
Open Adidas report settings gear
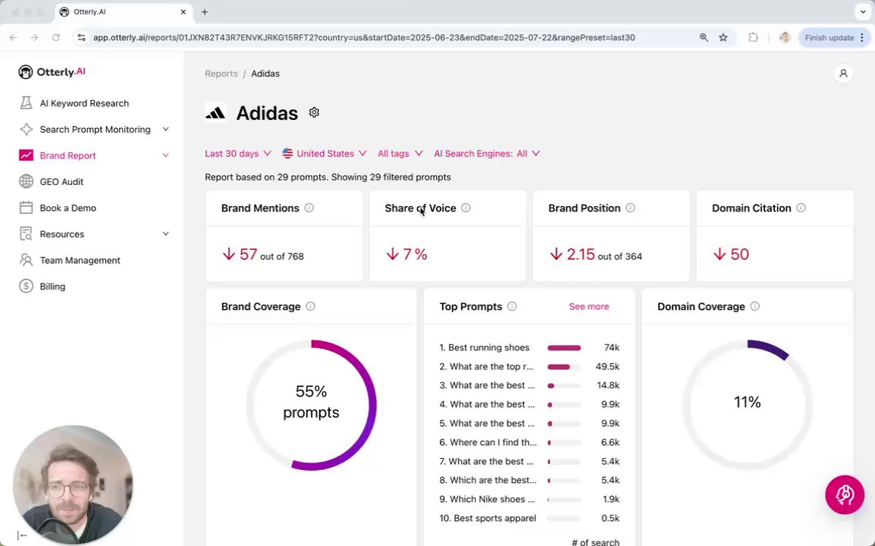click(x=314, y=113)
